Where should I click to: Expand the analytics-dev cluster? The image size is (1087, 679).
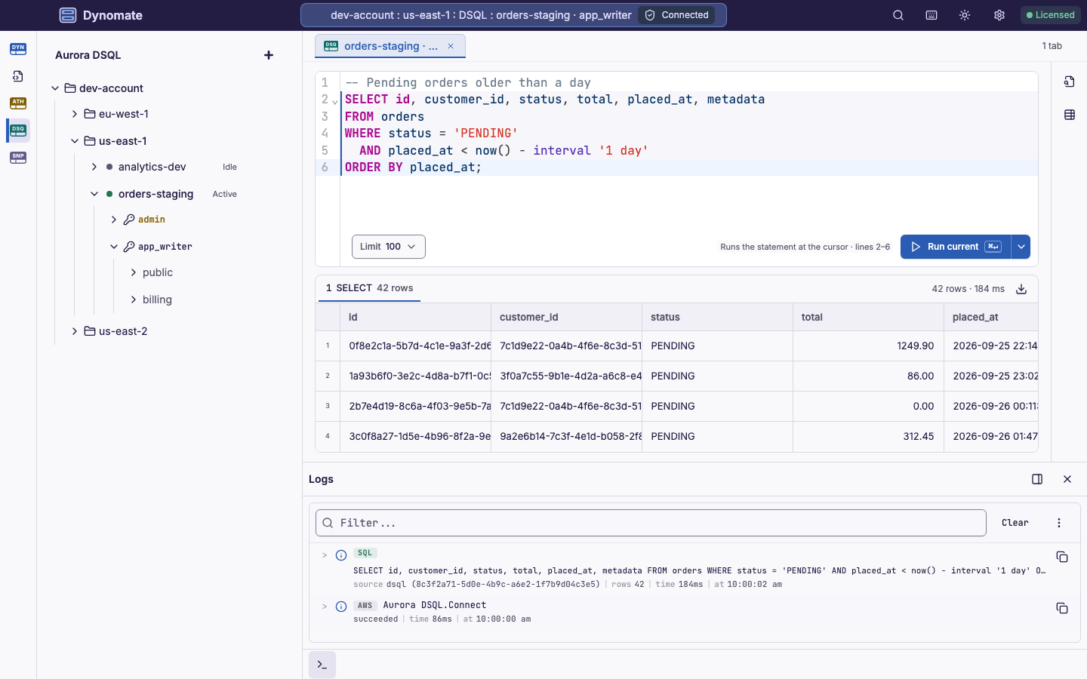pos(94,167)
